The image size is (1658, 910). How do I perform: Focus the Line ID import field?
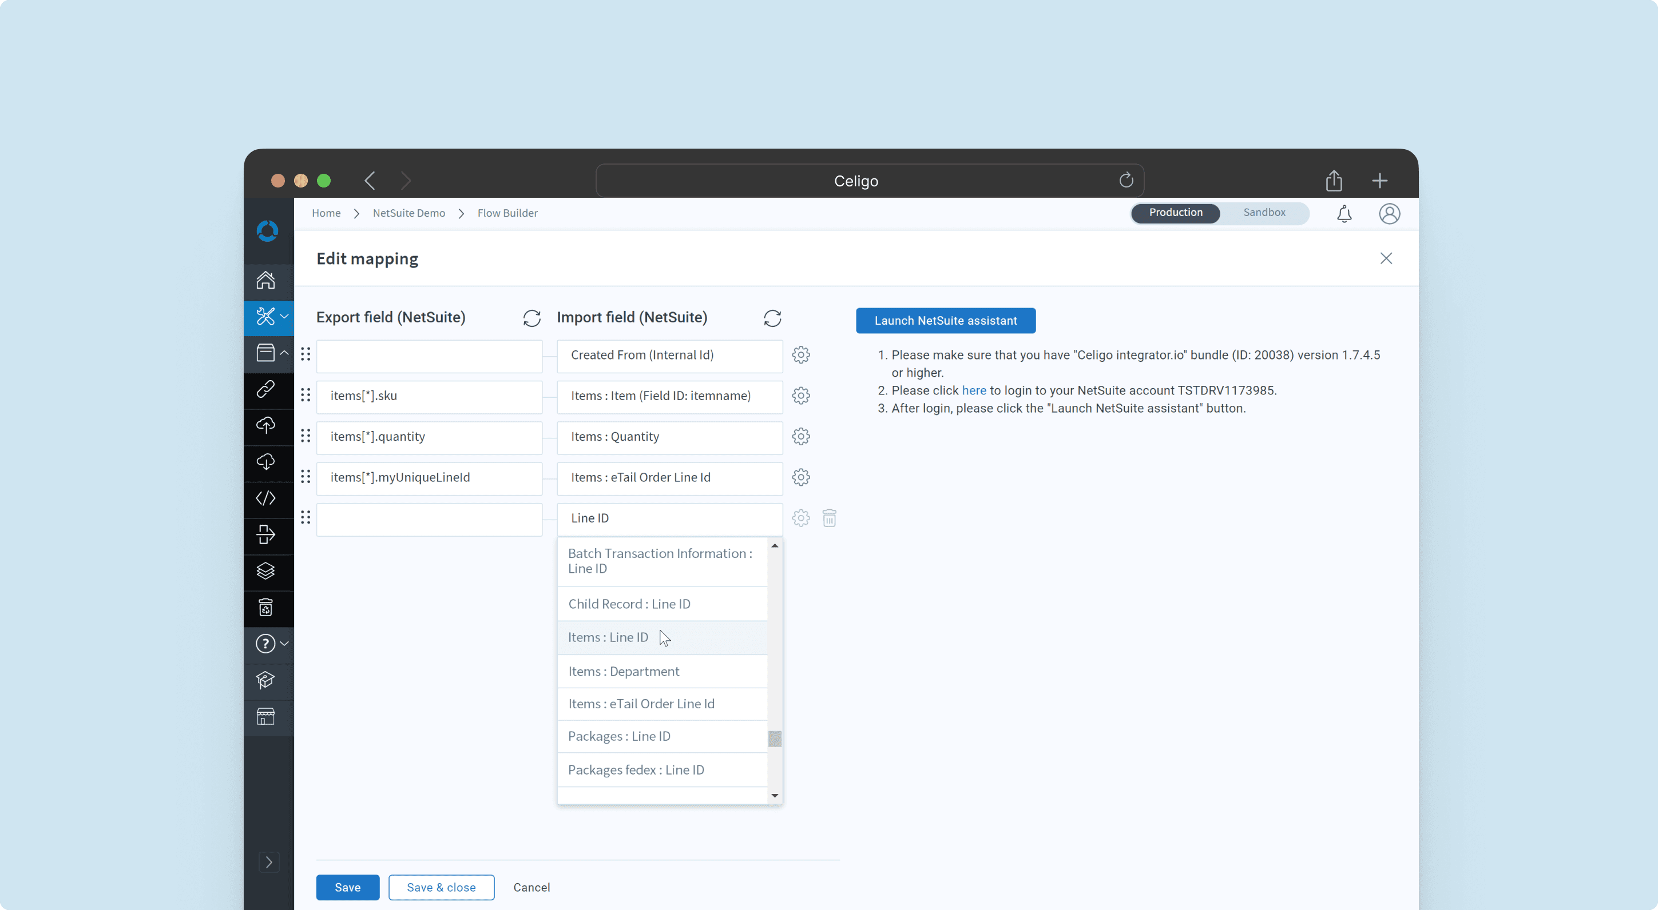(x=669, y=518)
